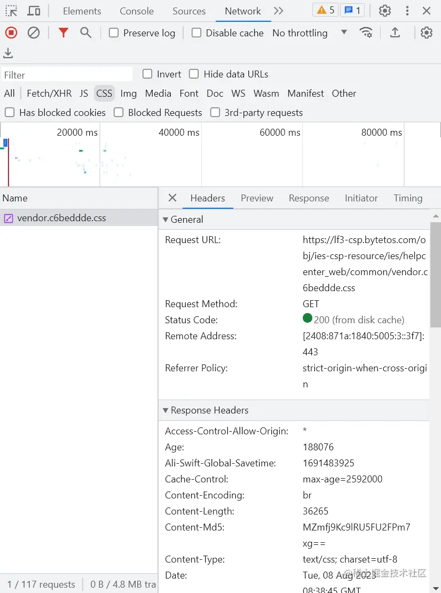441x593 pixels.
Task: Filter requests by Media
Action: click(x=158, y=93)
